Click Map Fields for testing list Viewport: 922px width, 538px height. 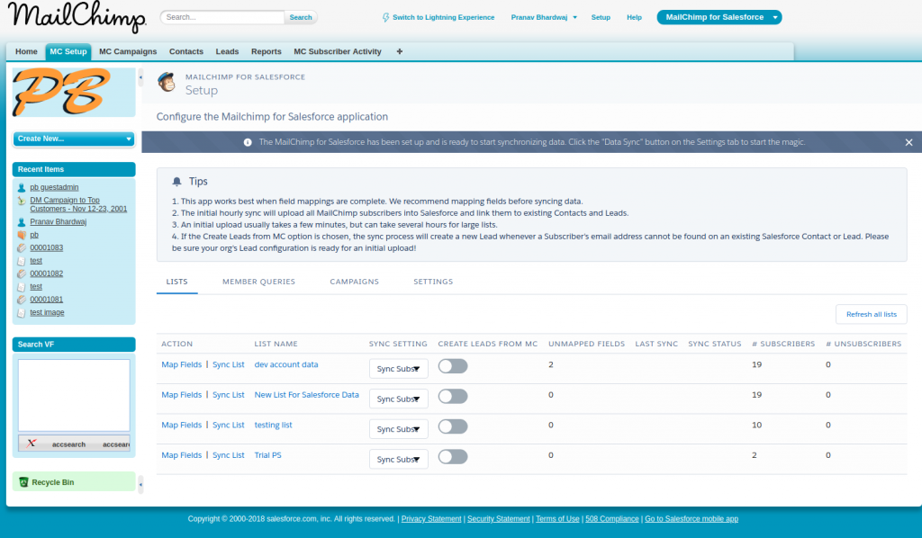coord(182,426)
